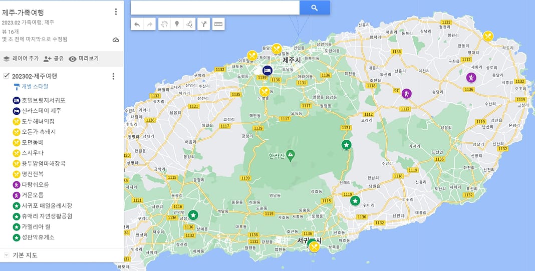Open the 제주-가족여행 map options menu
The width and height of the screenshot is (535, 271).
point(116,12)
